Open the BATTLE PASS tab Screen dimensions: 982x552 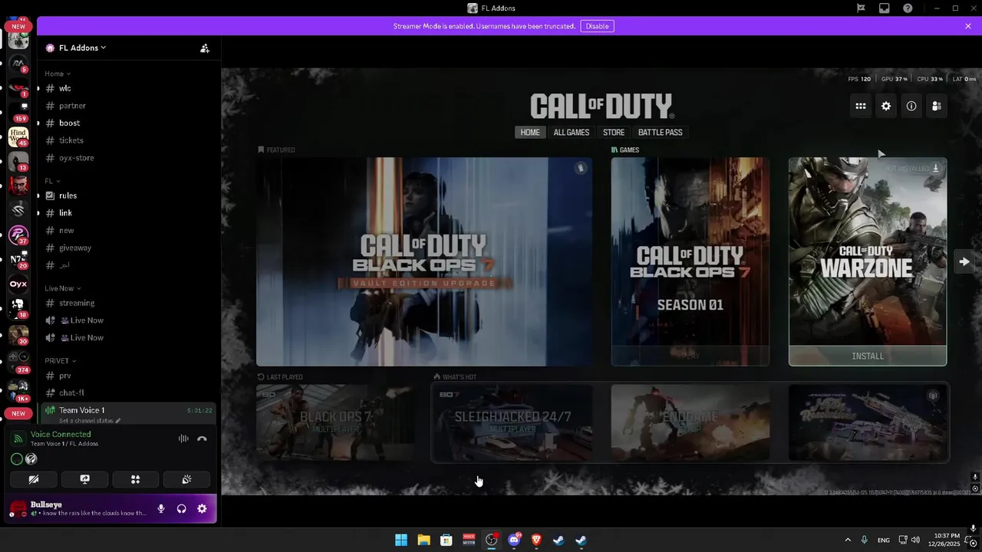pyautogui.click(x=660, y=133)
